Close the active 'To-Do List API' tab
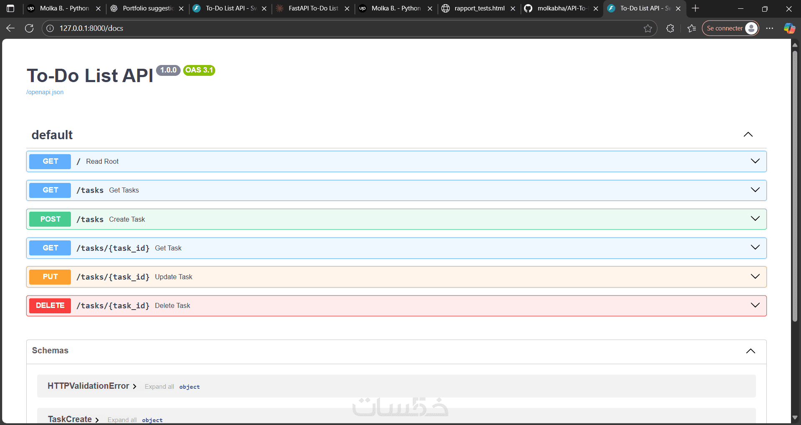801x425 pixels. pyautogui.click(x=678, y=8)
